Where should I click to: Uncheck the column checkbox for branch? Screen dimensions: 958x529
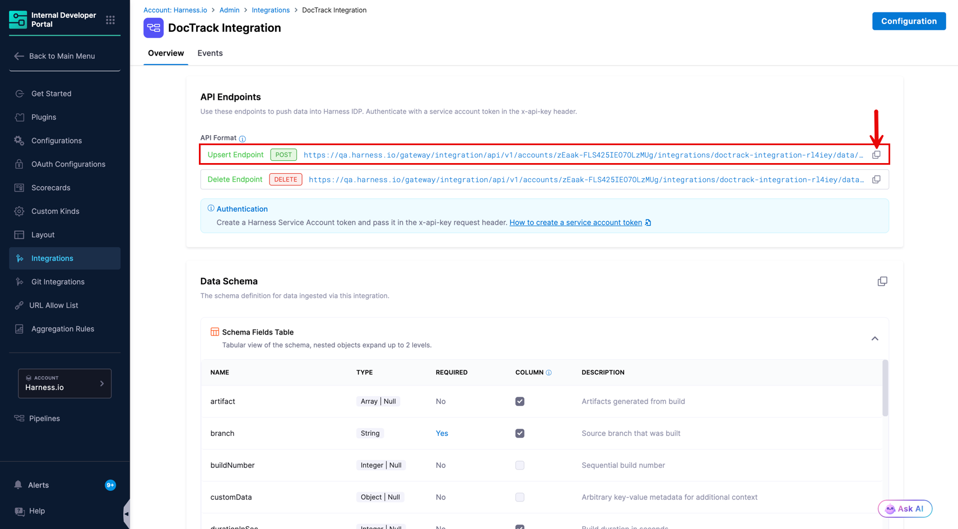click(x=520, y=433)
